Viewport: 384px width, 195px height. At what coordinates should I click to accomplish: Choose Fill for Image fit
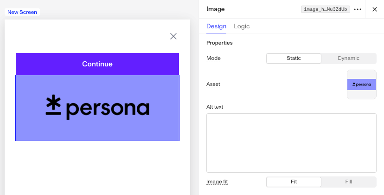tap(348, 182)
